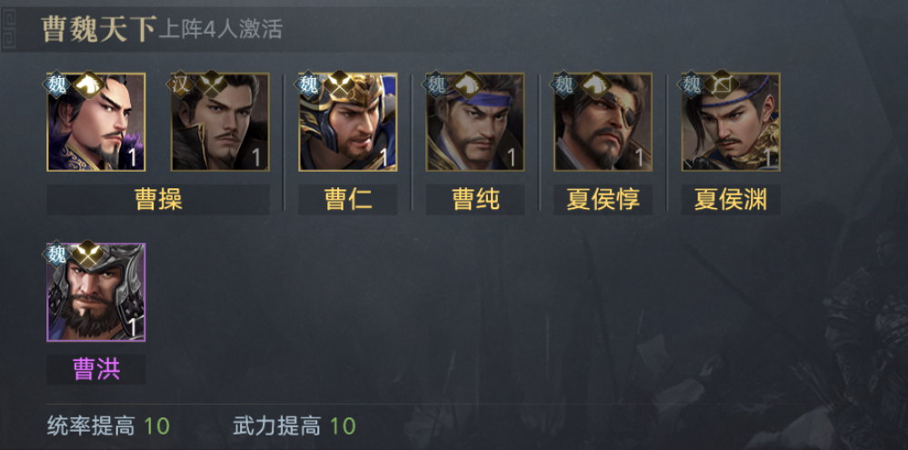Open the purple-framed 曹洪 portrait

[96, 293]
